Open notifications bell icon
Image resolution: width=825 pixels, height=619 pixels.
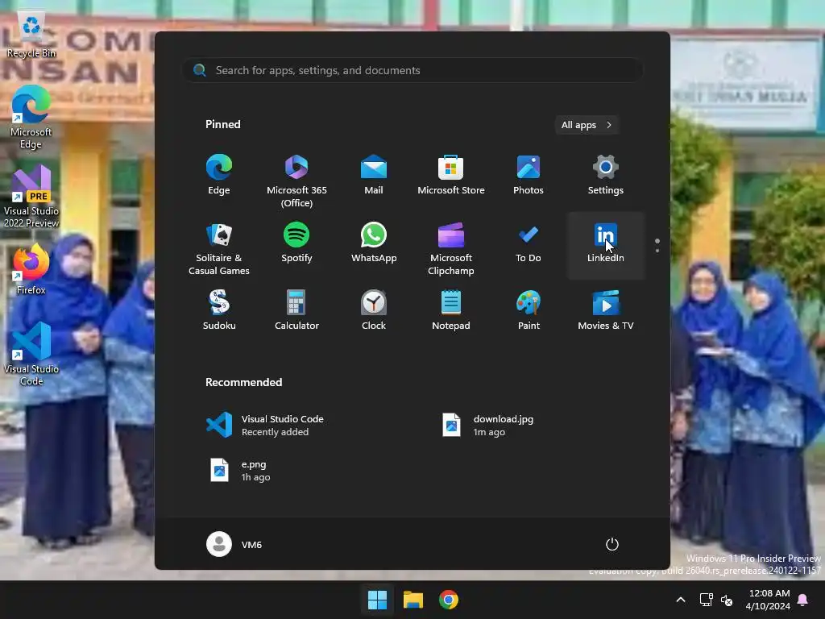click(803, 600)
